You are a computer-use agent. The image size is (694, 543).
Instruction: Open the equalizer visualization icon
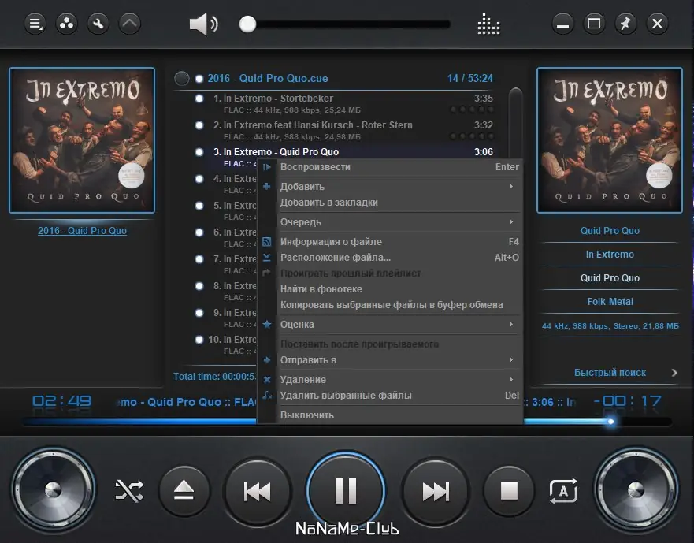(488, 24)
